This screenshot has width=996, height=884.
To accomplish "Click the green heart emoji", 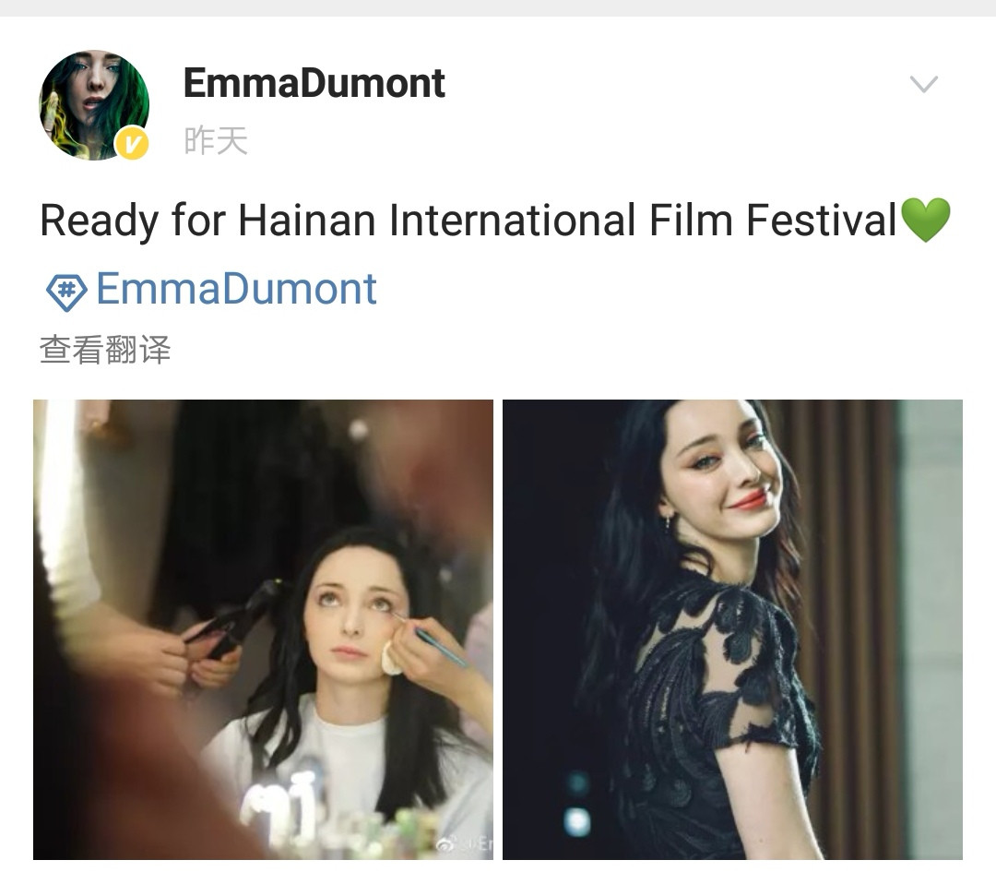I will pyautogui.click(x=926, y=220).
